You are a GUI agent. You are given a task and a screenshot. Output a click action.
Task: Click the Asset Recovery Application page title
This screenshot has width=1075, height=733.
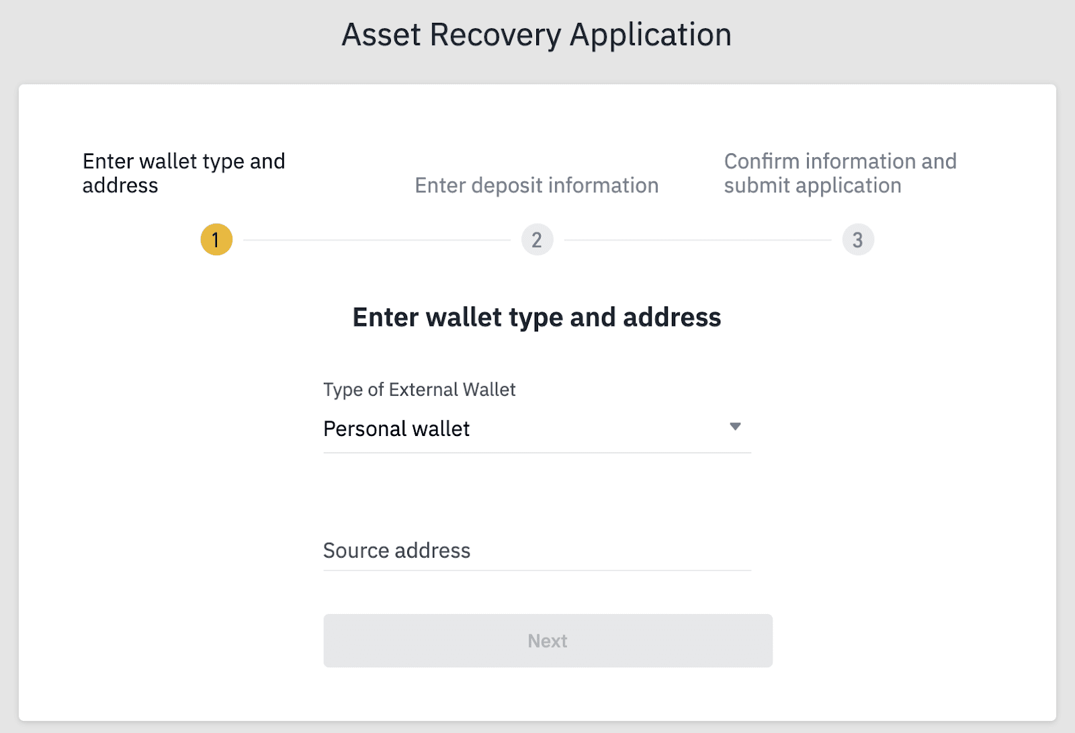tap(536, 35)
